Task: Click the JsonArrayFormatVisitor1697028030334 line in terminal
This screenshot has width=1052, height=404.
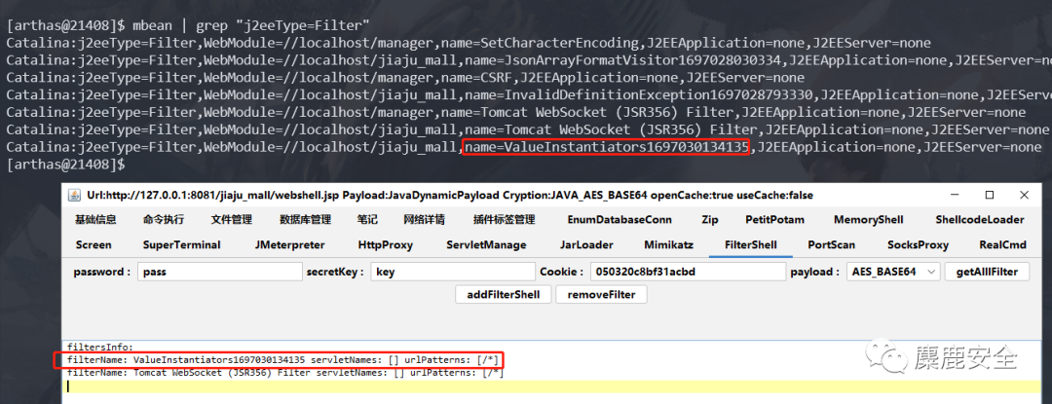Action: (x=529, y=61)
